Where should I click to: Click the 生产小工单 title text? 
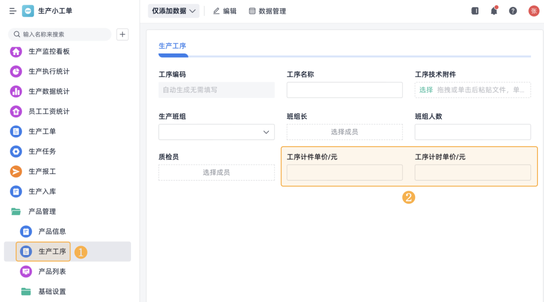pyautogui.click(x=55, y=11)
